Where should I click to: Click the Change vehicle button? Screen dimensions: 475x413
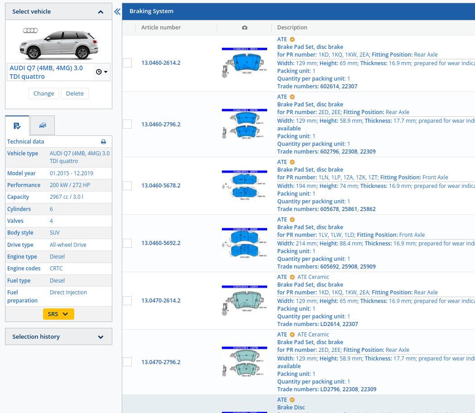(x=44, y=93)
